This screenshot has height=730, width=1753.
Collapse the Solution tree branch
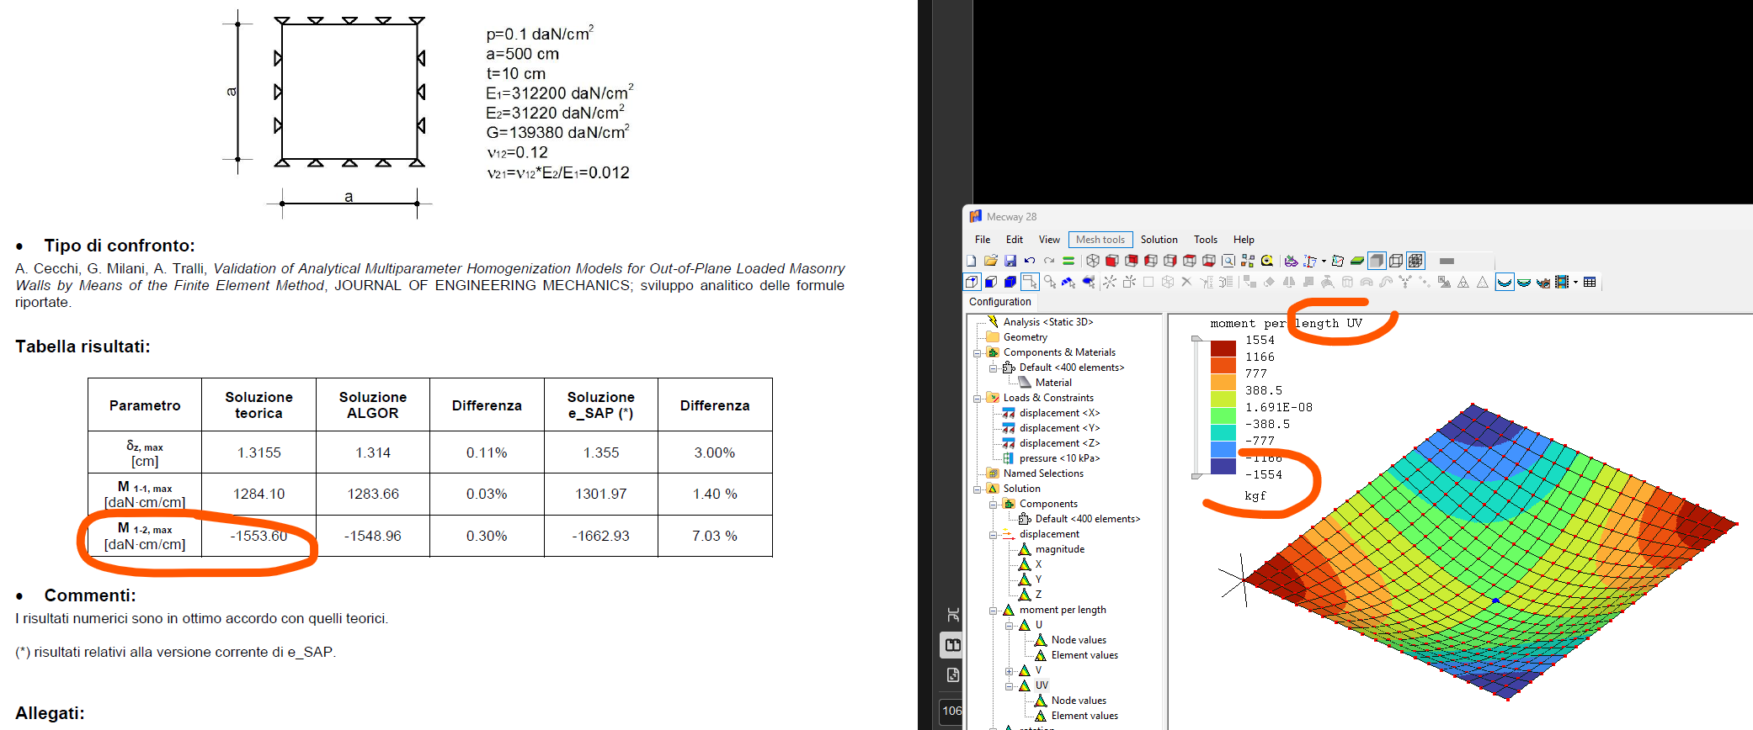(x=978, y=489)
